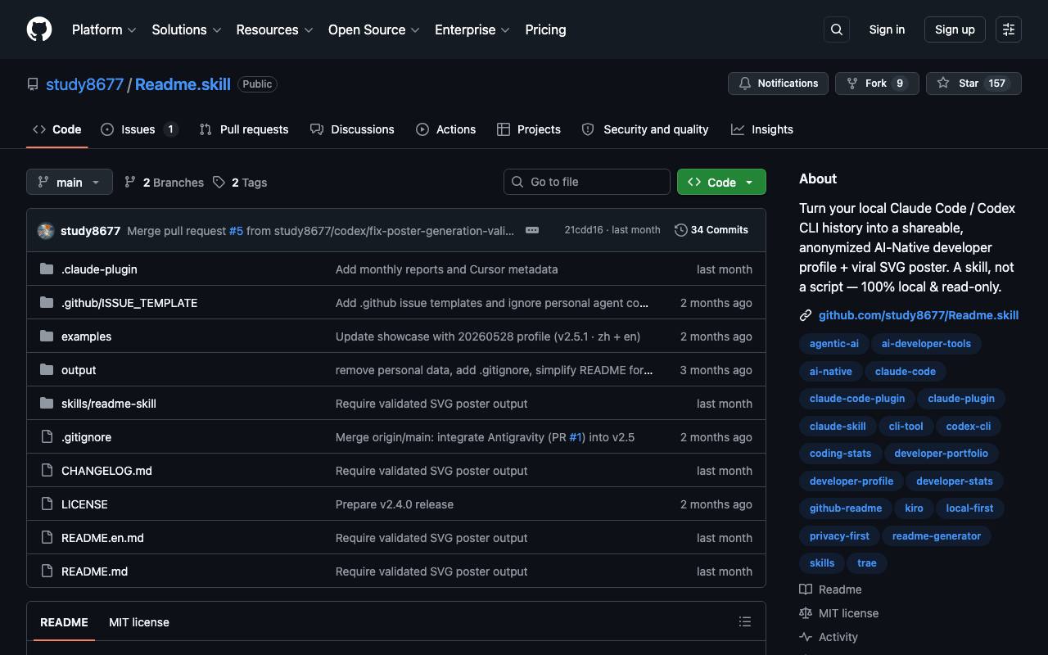Click the agentic-ai topic tag

click(834, 344)
